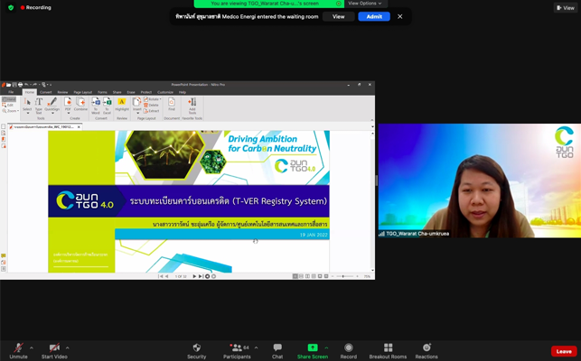Activate the Highlight tool

click(122, 104)
